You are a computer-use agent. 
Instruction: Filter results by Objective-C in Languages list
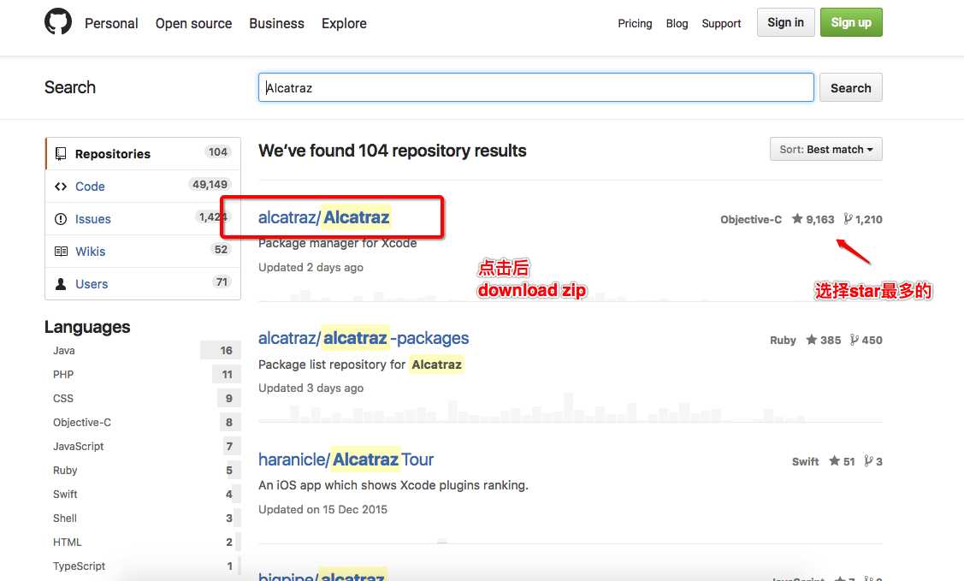82,423
